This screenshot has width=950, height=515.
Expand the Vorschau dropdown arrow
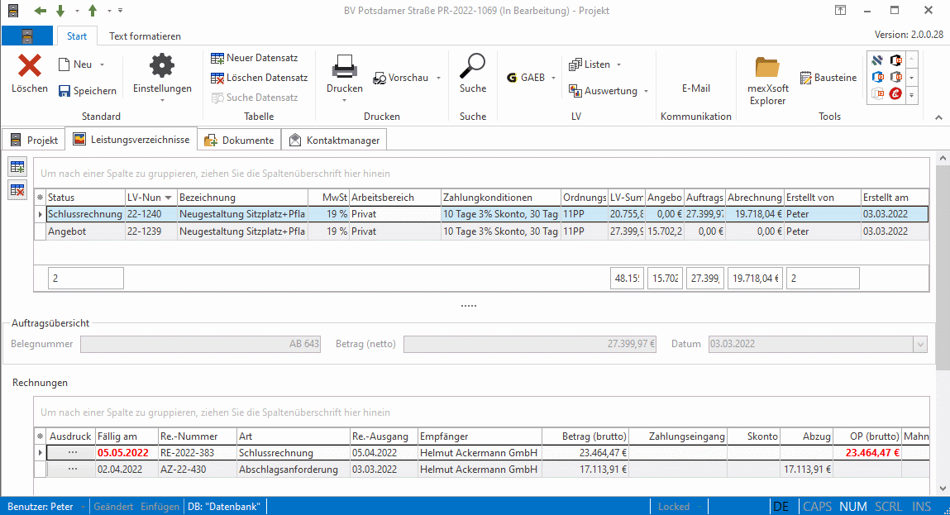438,79
